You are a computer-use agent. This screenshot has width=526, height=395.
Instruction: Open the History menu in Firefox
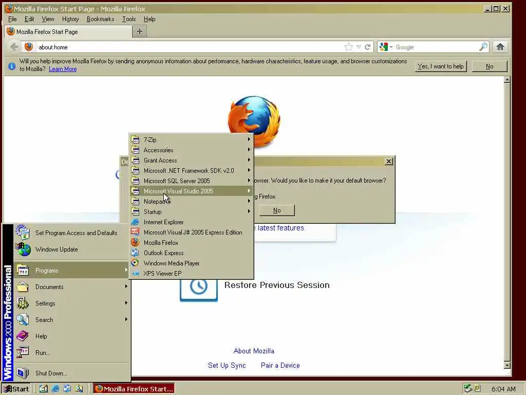pos(70,19)
